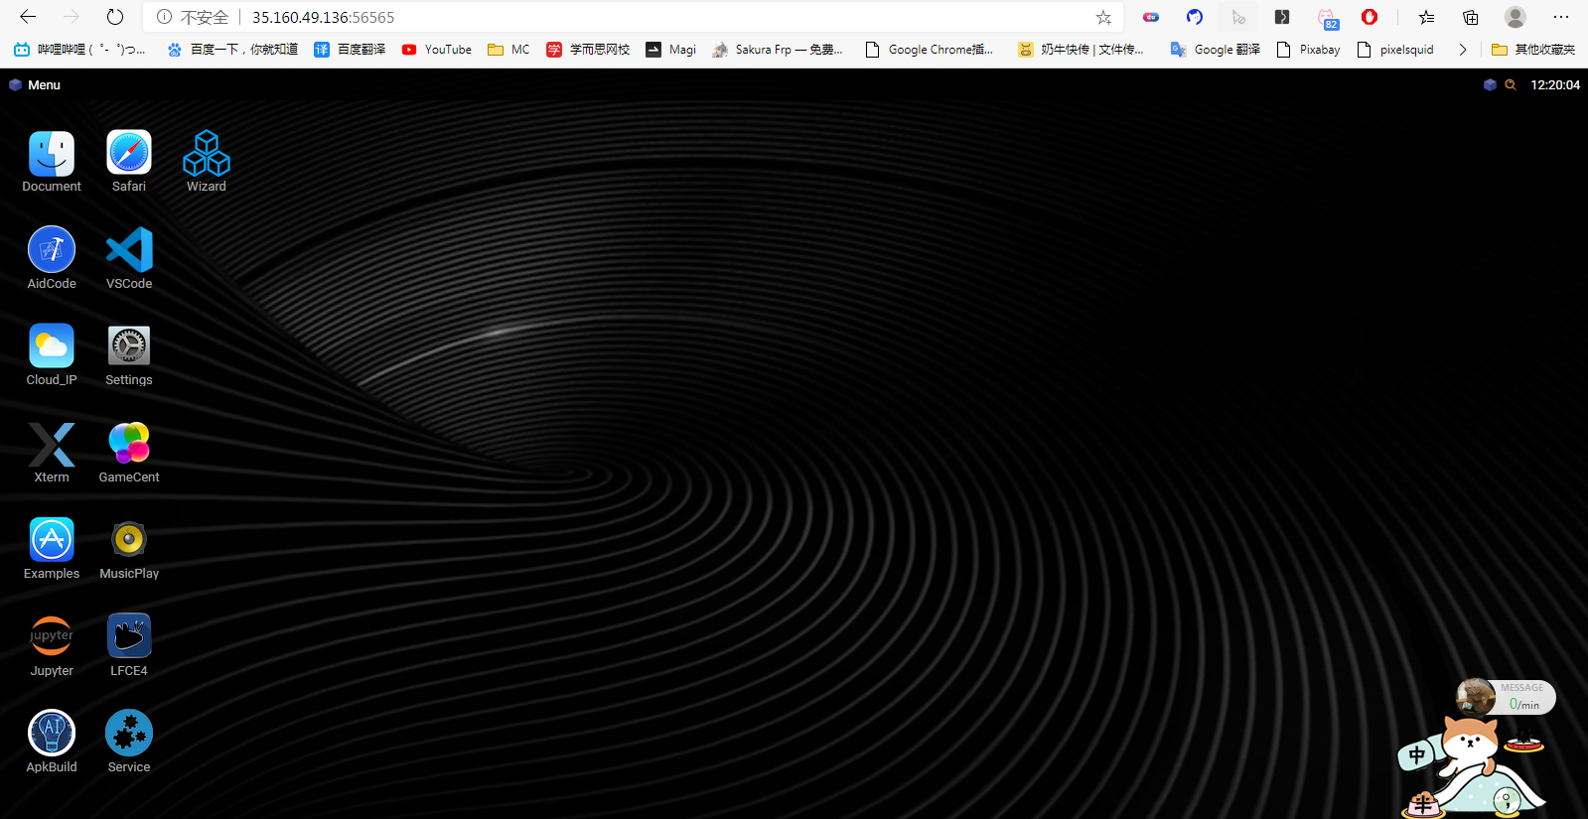Click the MESSAGE 0/min widget

coord(1506,697)
